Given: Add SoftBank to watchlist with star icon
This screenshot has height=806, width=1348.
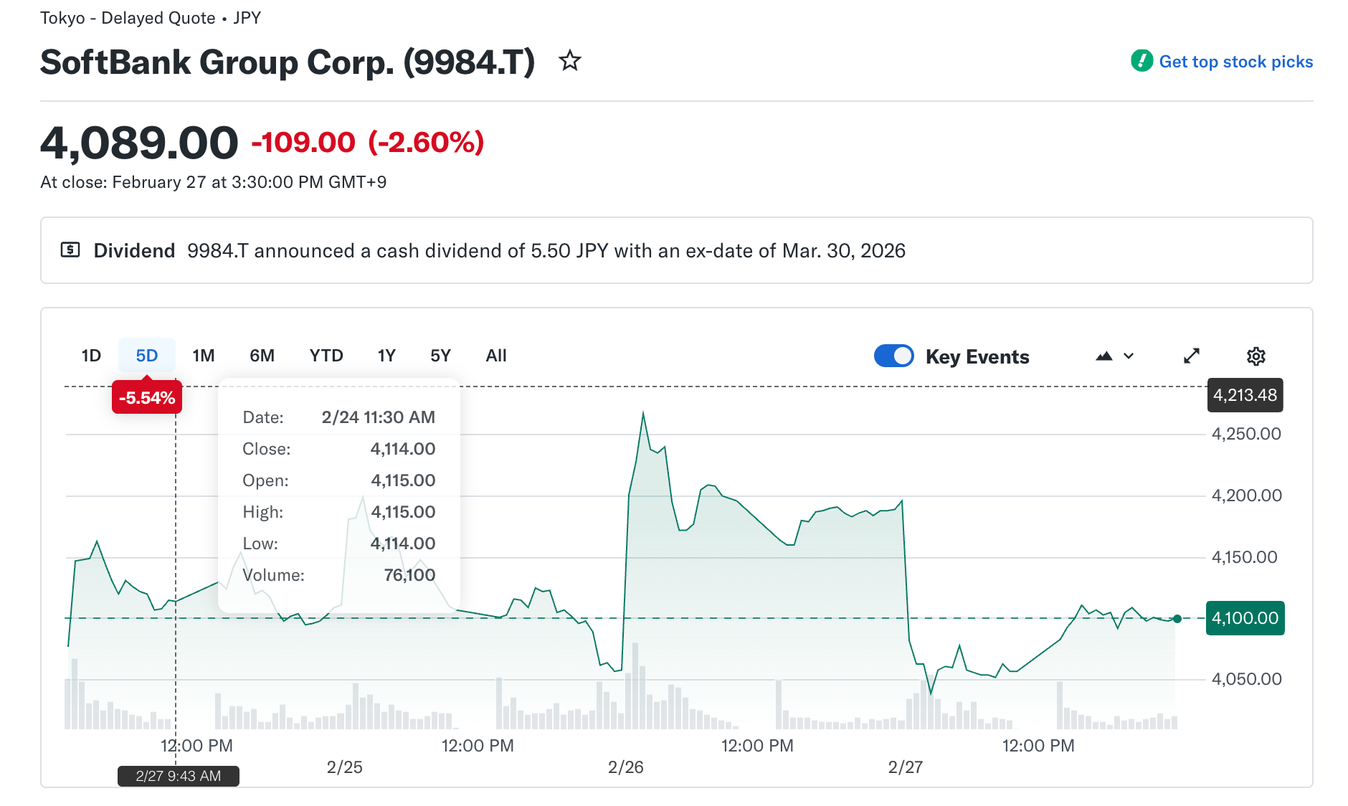Looking at the screenshot, I should 570,61.
